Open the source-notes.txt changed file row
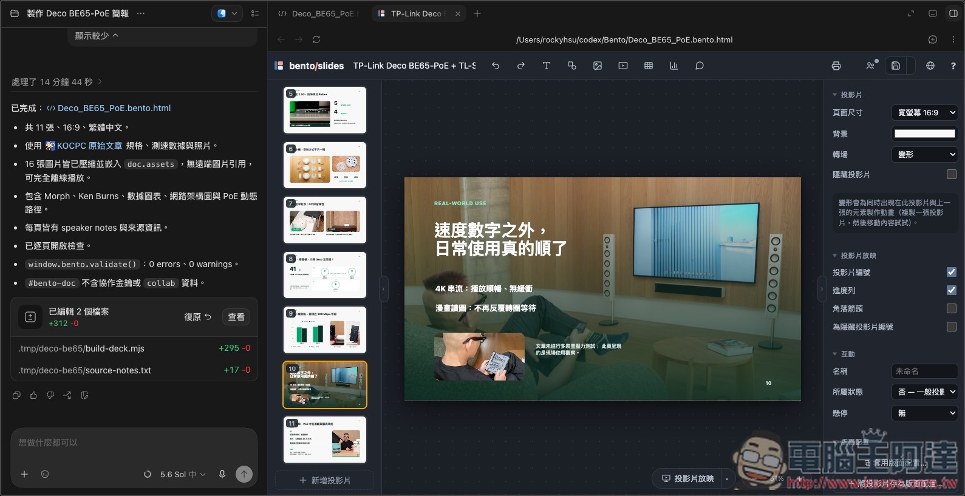The width and height of the screenshot is (965, 496). [x=134, y=370]
